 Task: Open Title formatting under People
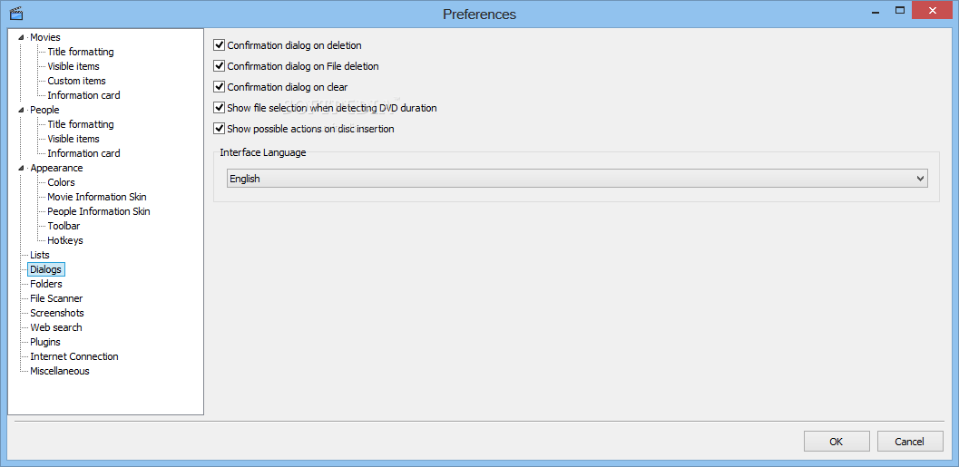click(x=81, y=124)
